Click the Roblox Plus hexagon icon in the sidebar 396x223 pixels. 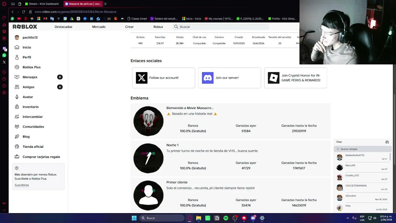click(17, 67)
